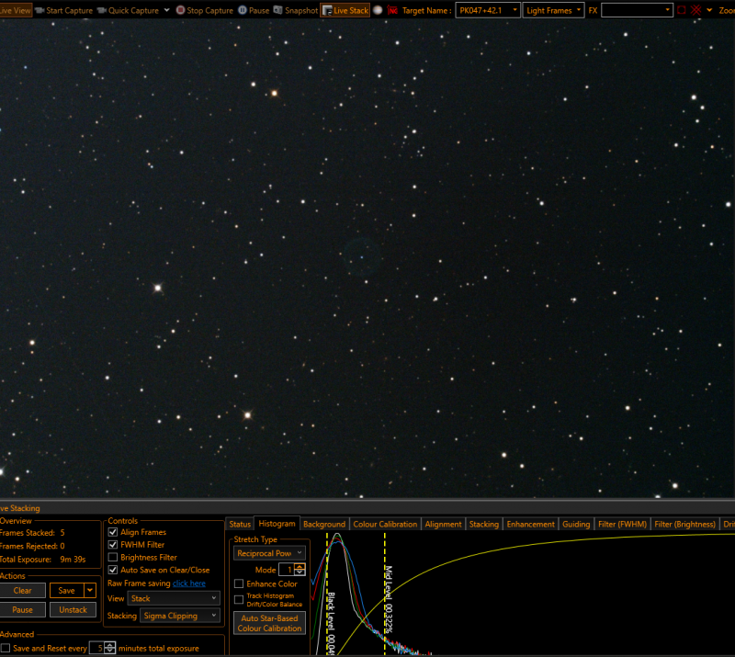Open the Light Frames frame type dropdown
Screen dimensions: 735x657
coord(554,10)
